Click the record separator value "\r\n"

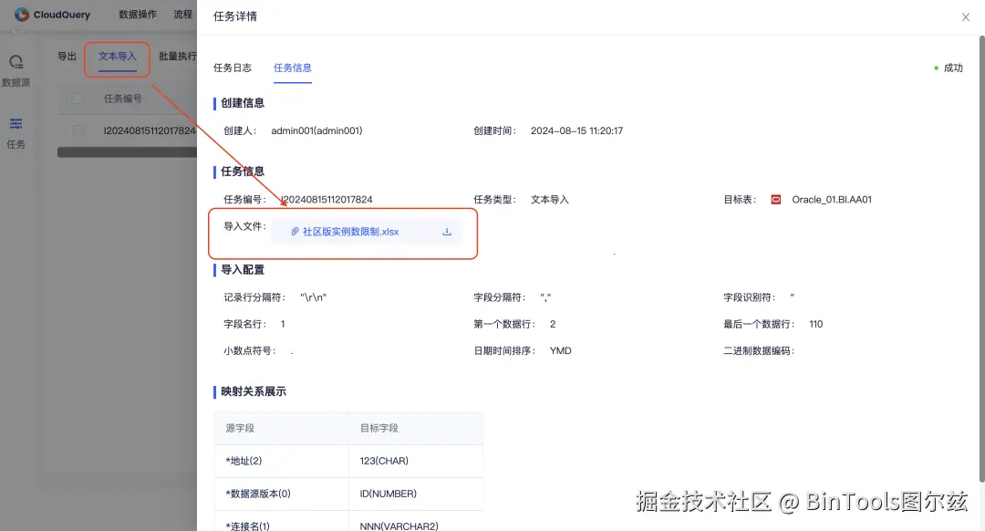click(x=314, y=297)
